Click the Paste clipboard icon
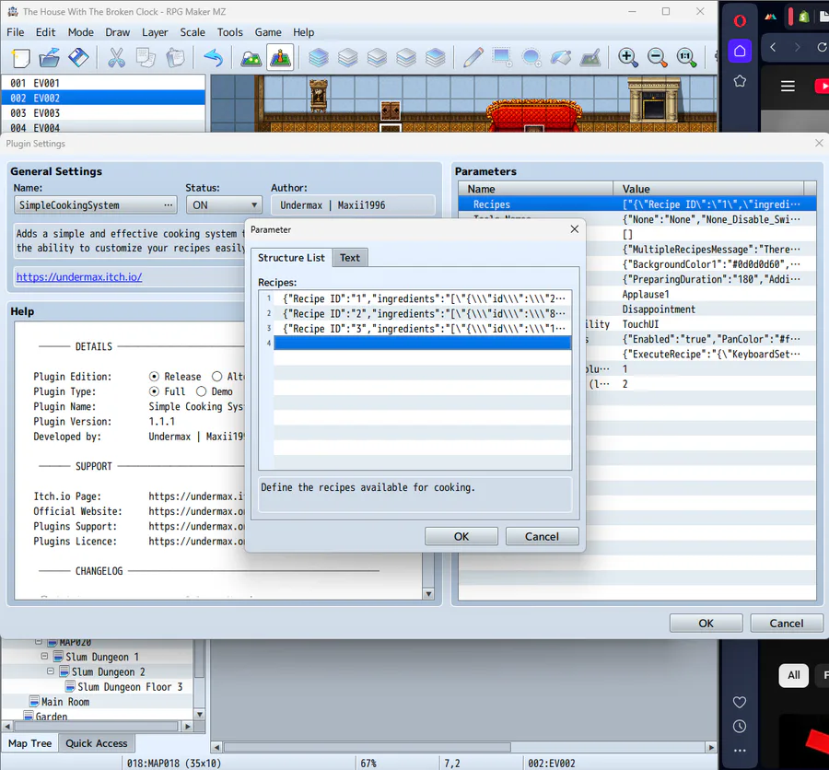829x770 pixels. (175, 57)
